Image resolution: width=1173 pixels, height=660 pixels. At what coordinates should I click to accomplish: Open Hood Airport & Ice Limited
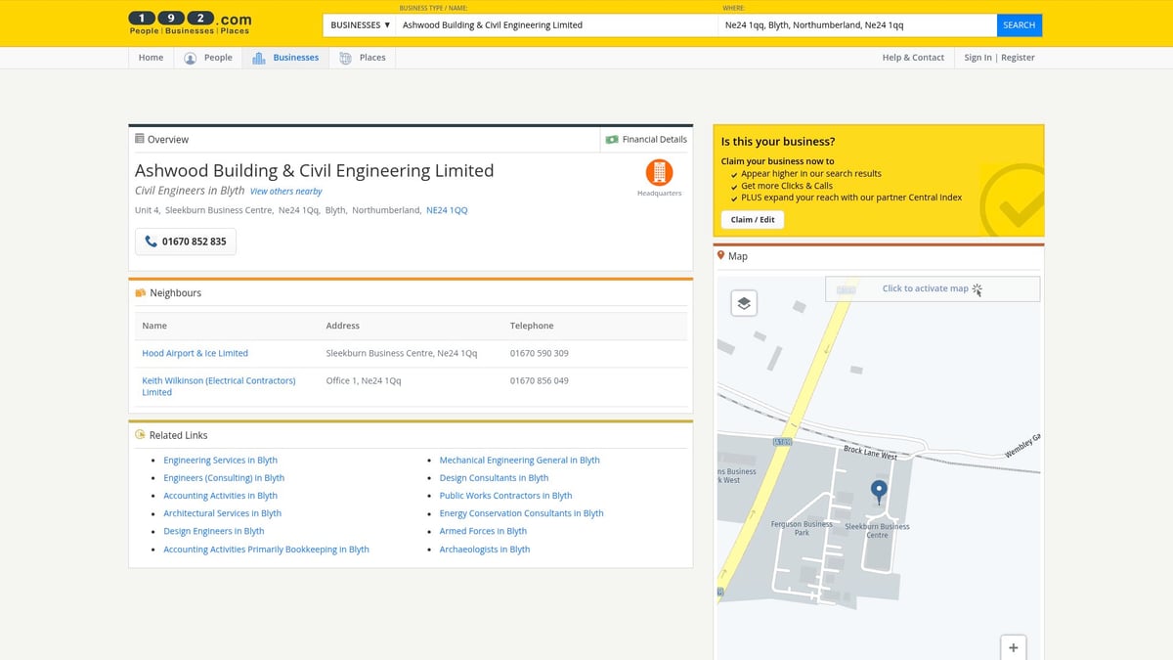pyautogui.click(x=195, y=353)
